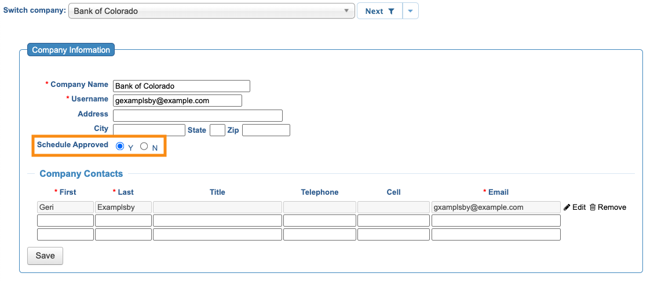Click the Zip input field
654x284 pixels.
266,130
